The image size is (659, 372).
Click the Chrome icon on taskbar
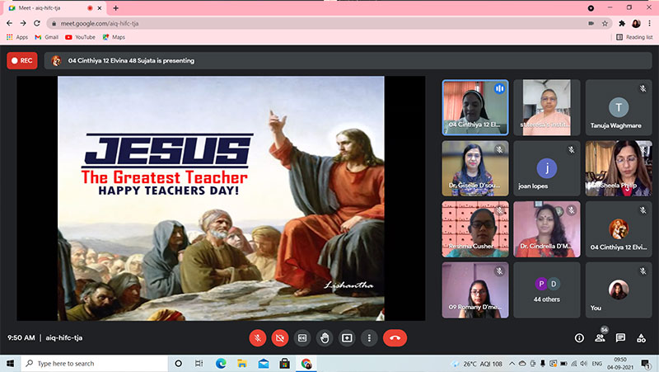[x=306, y=363]
